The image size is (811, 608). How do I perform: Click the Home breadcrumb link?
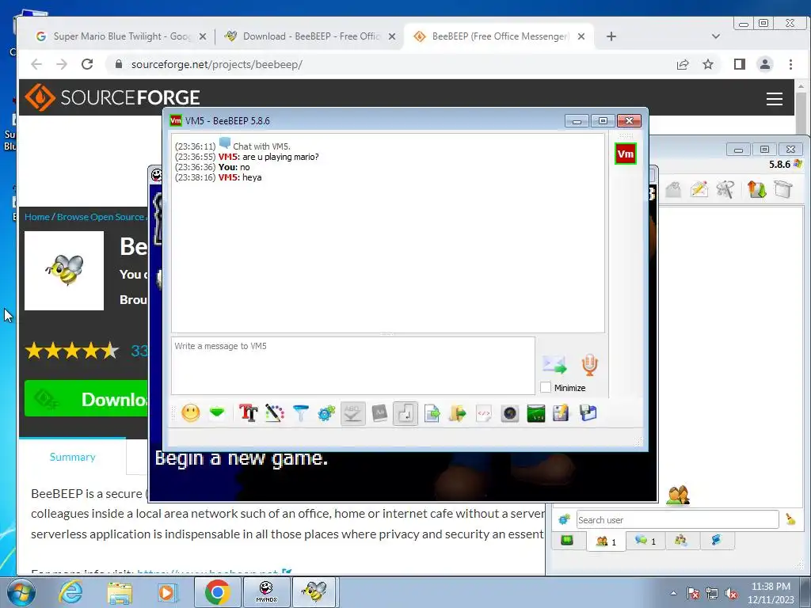coord(36,217)
